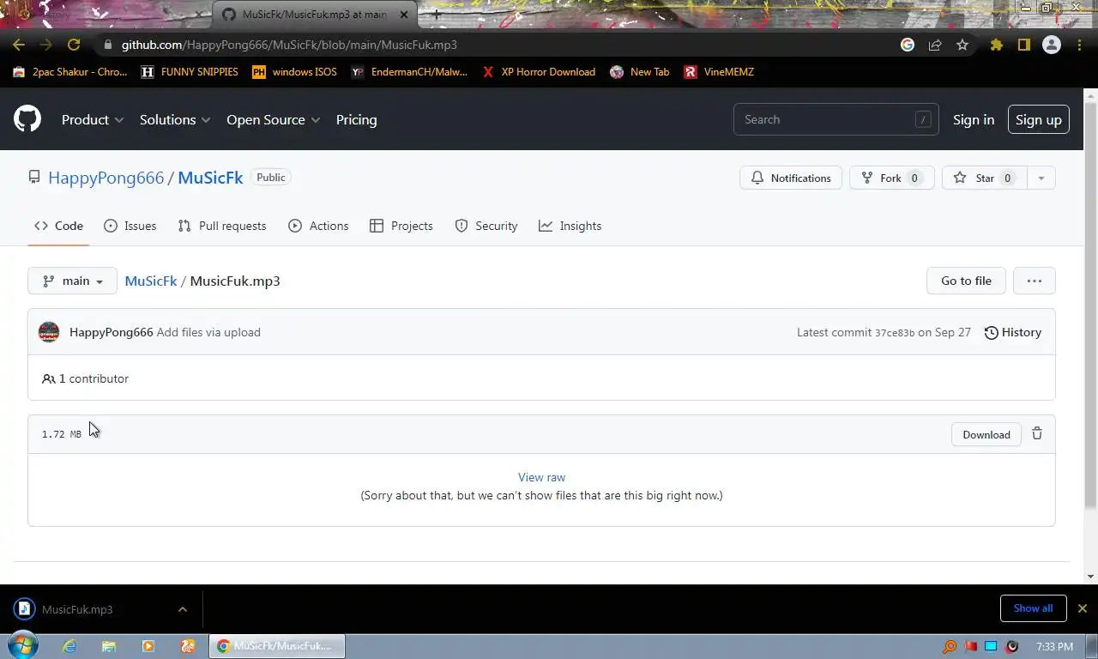The image size is (1098, 659).
Task: Open the FUNNY SNIPPIES bookmark
Action: 190,72
